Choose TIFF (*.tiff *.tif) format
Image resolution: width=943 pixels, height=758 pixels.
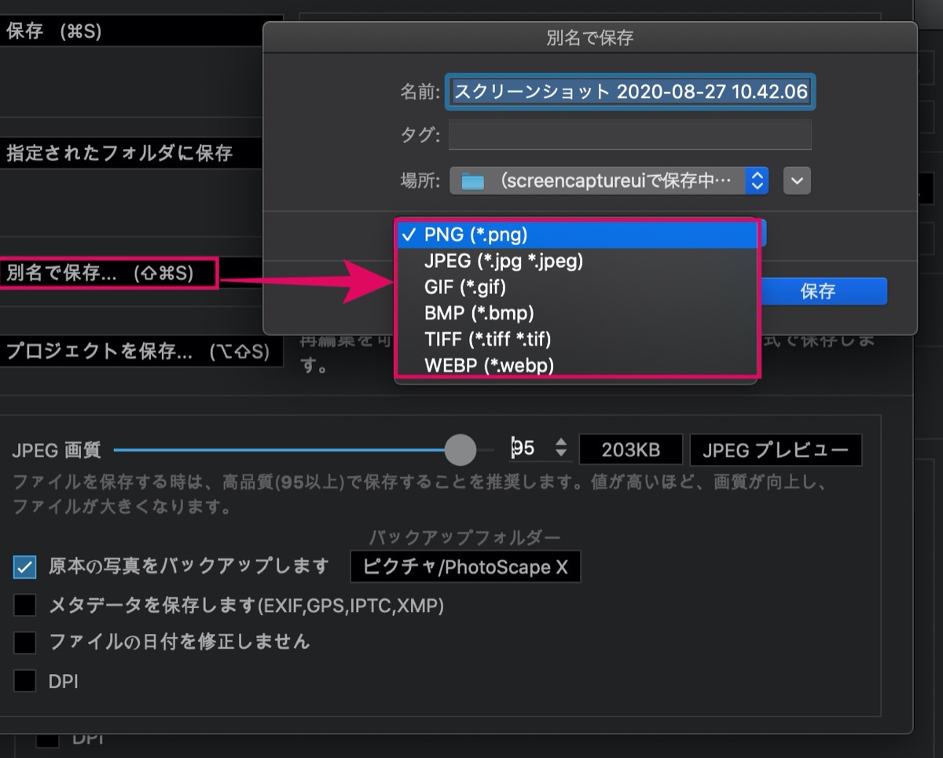tap(578, 339)
